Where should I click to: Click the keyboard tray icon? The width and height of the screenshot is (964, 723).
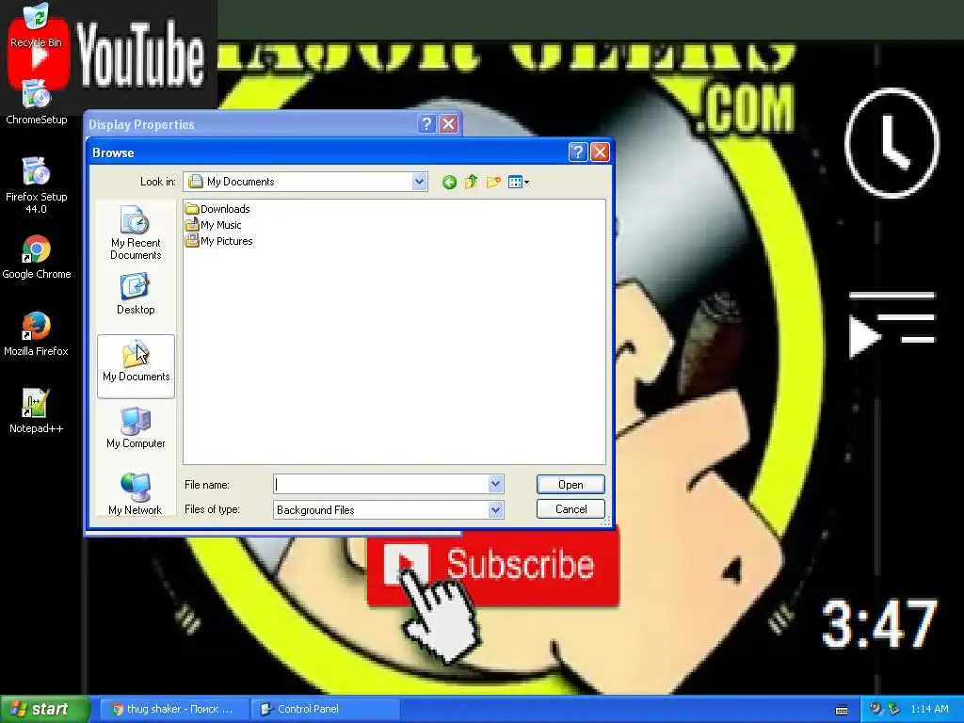pyautogui.click(x=842, y=710)
